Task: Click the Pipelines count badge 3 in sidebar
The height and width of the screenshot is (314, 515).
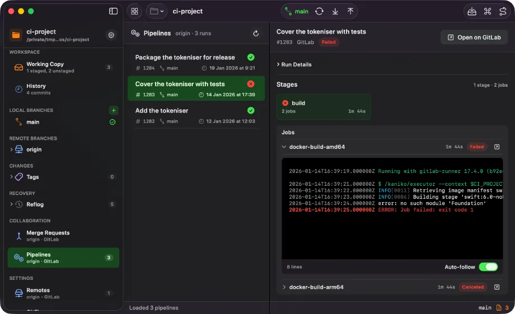Action: tap(109, 257)
